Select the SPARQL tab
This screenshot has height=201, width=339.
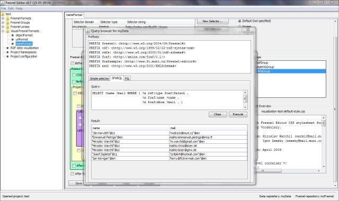click(117, 78)
